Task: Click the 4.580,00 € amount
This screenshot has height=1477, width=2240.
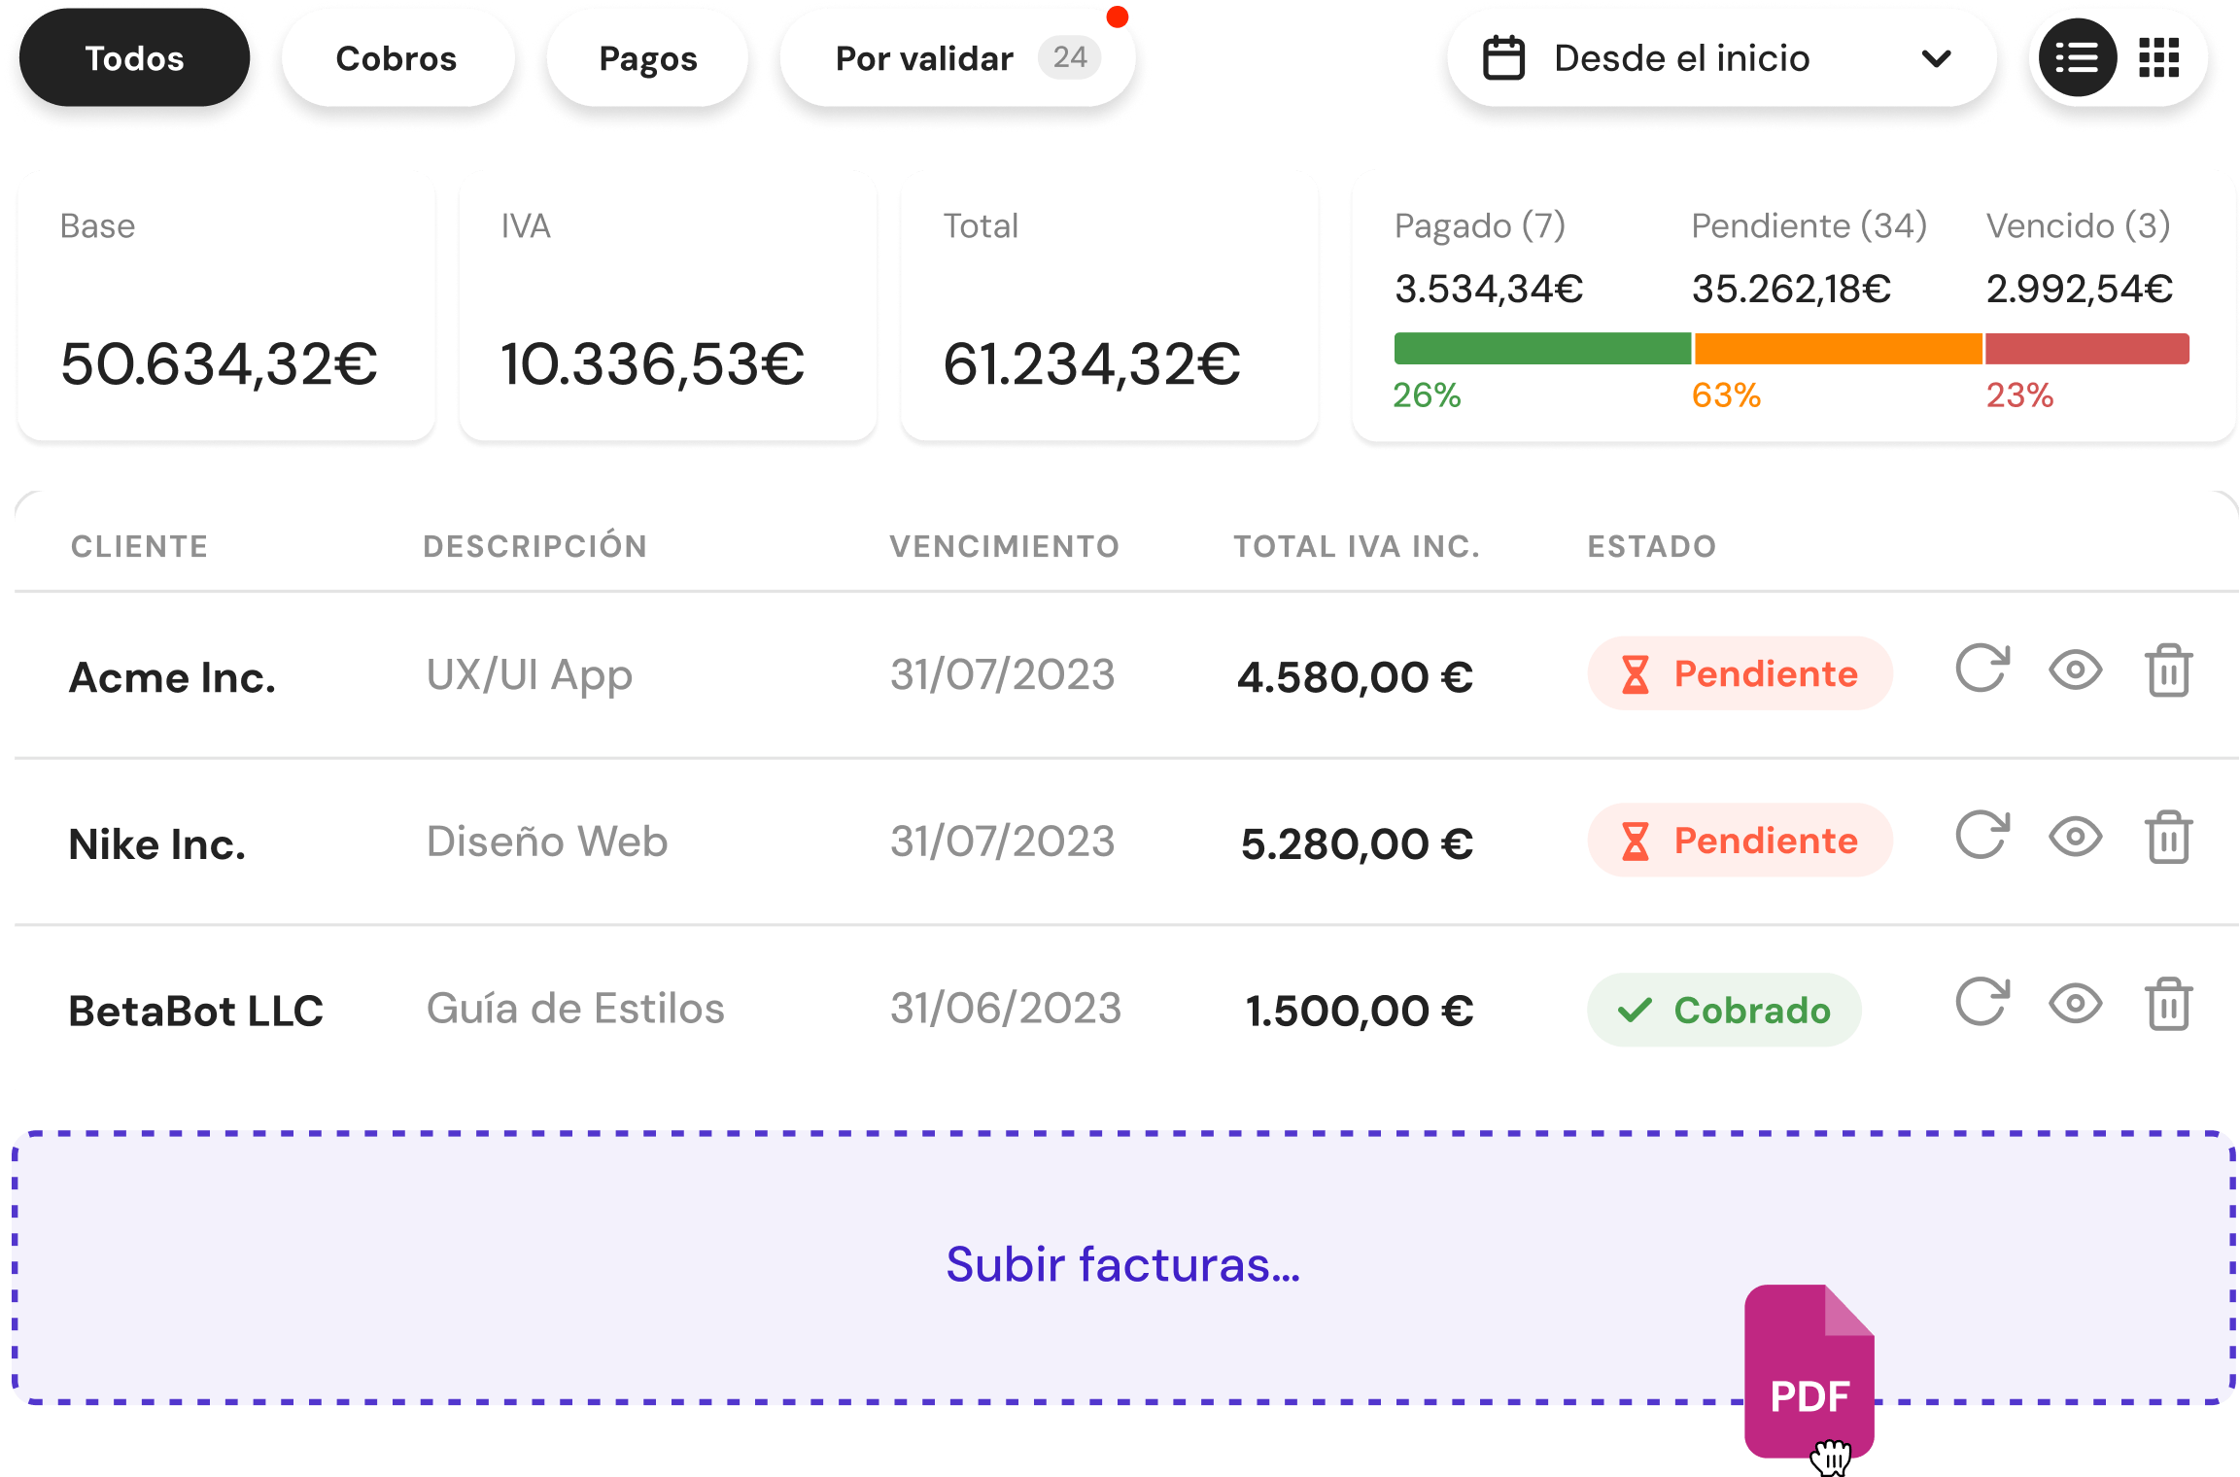Action: pos(1355,677)
